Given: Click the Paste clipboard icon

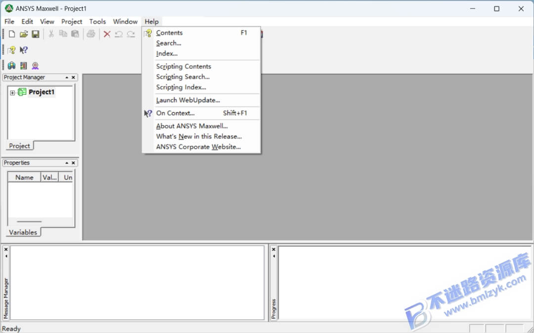Looking at the screenshot, I should 75,34.
